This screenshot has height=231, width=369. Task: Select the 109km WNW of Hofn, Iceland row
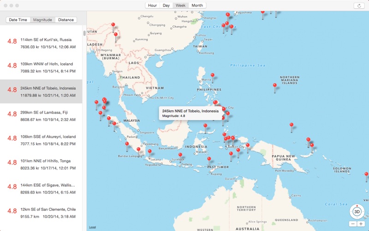[x=41, y=67]
